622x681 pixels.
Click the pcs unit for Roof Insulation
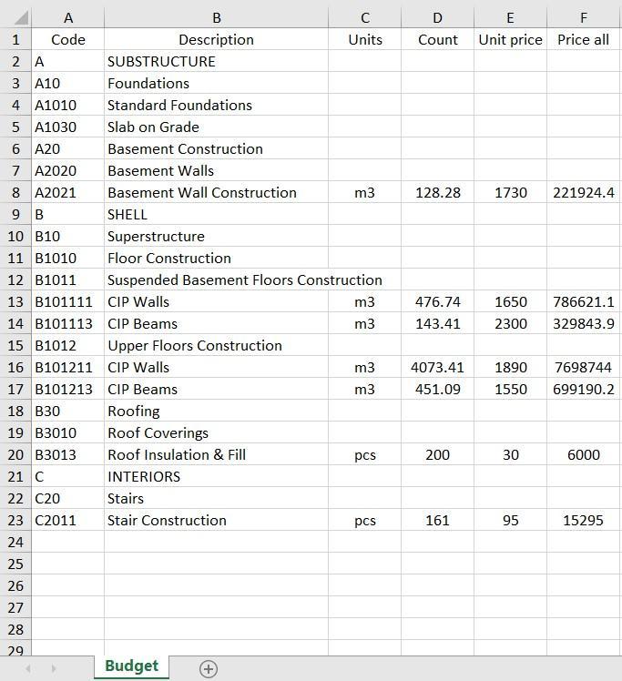coord(365,454)
